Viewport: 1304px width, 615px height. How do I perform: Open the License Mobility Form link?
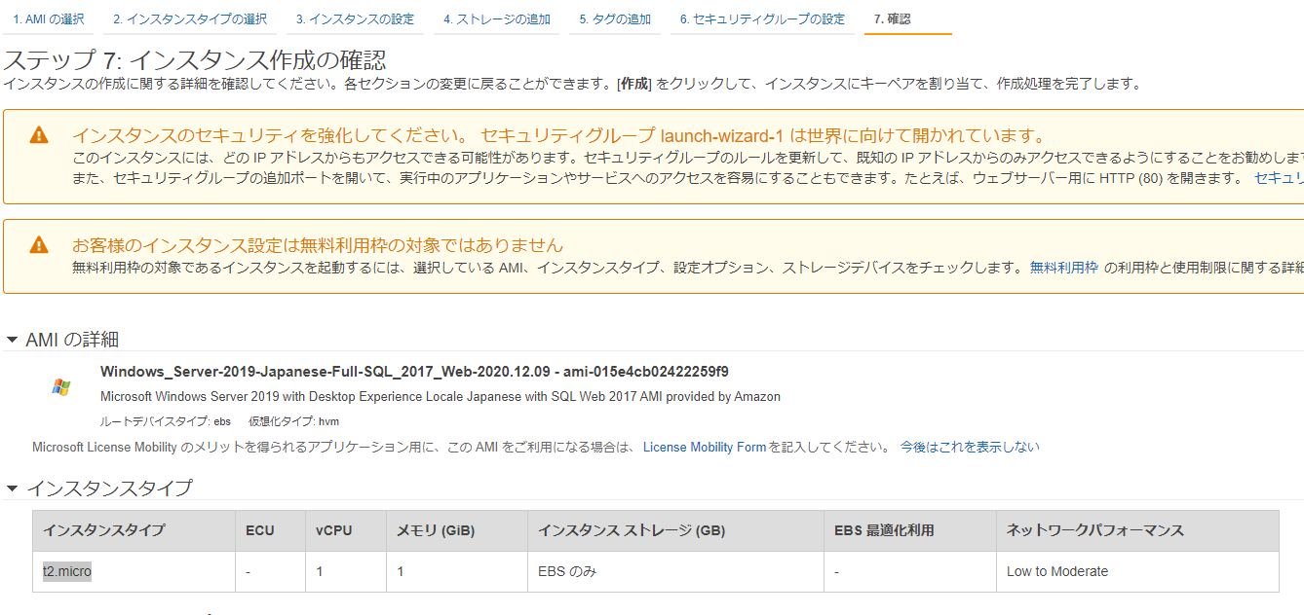coord(705,448)
